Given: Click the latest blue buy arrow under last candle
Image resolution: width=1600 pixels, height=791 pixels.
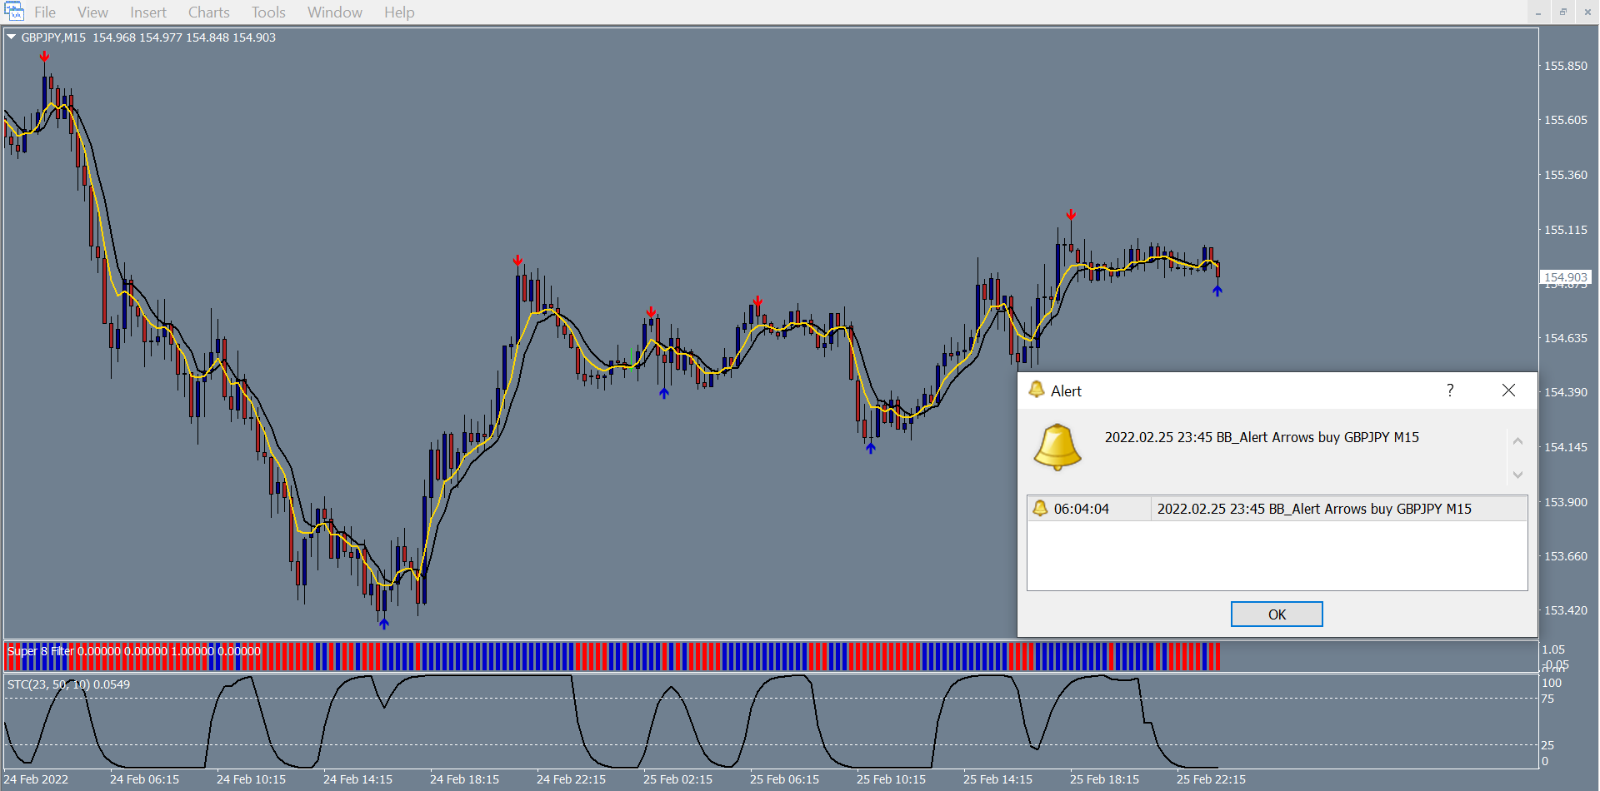Looking at the screenshot, I should (1217, 291).
